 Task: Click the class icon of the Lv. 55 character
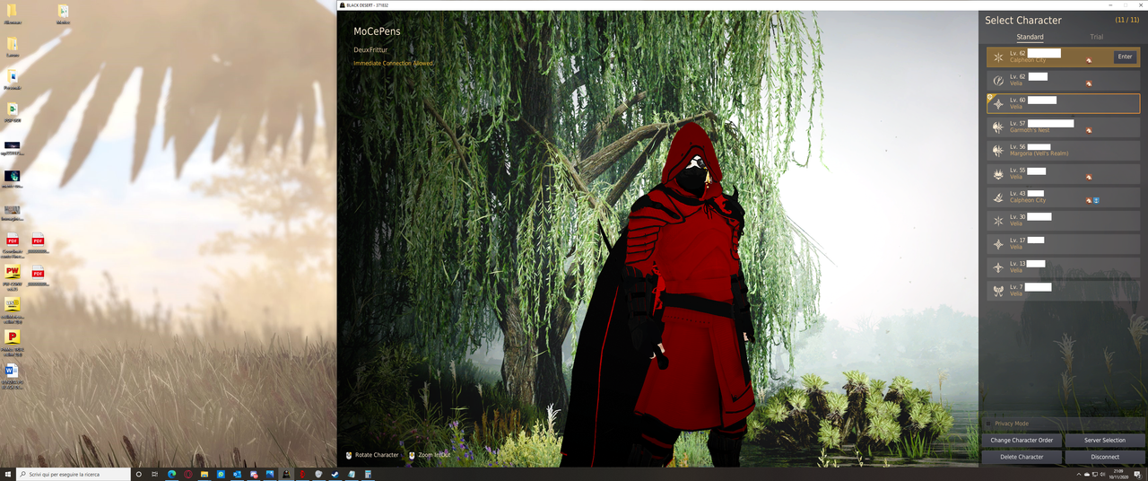pos(998,174)
